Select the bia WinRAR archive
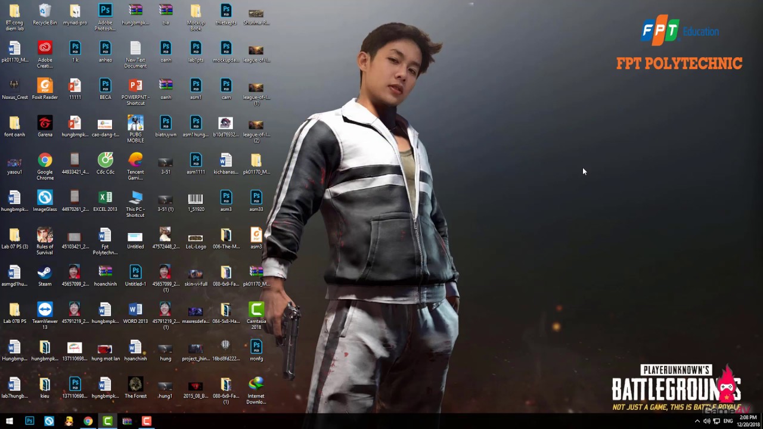Image resolution: width=763 pixels, height=429 pixels. [x=166, y=14]
